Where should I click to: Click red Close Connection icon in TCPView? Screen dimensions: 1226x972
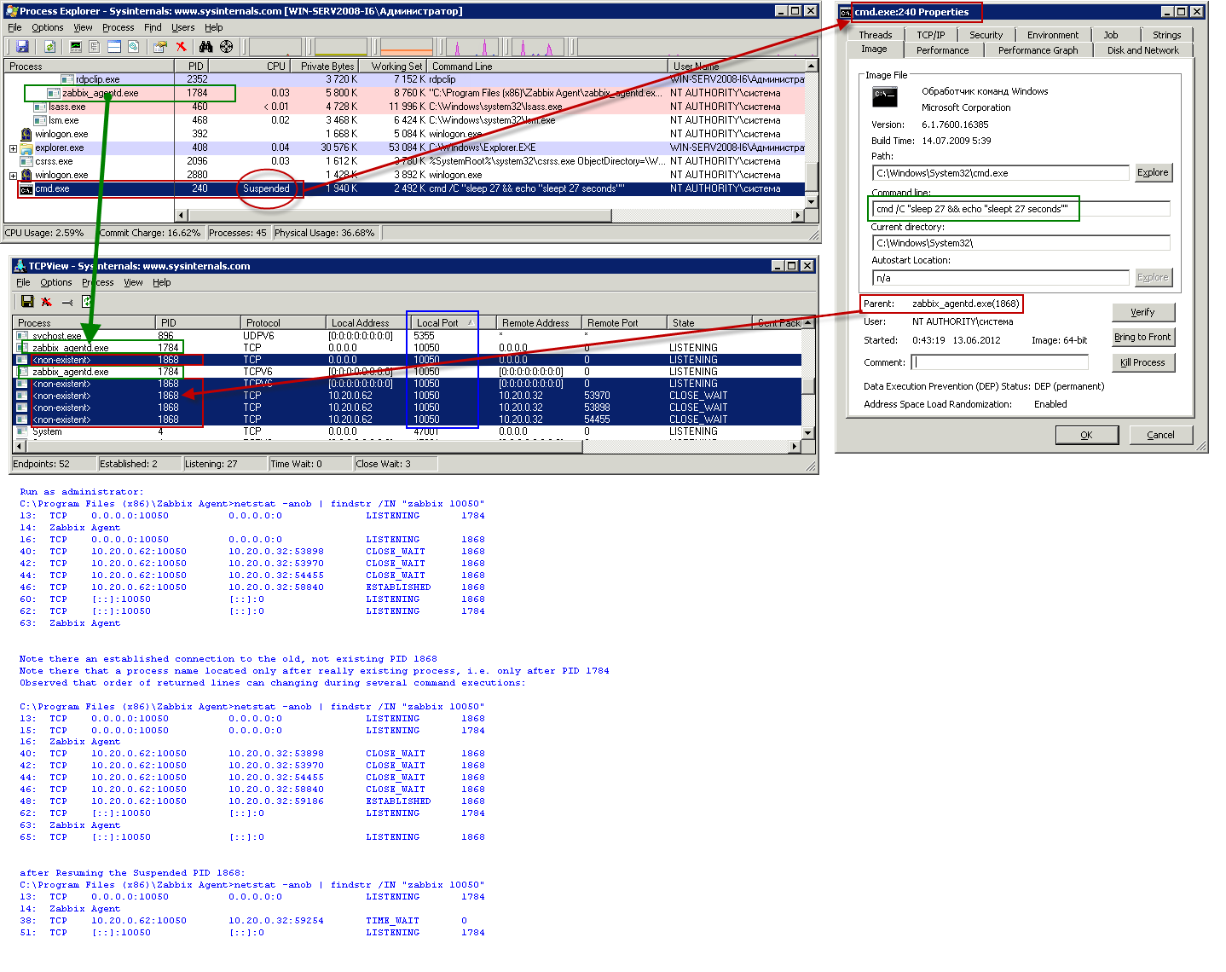(46, 301)
